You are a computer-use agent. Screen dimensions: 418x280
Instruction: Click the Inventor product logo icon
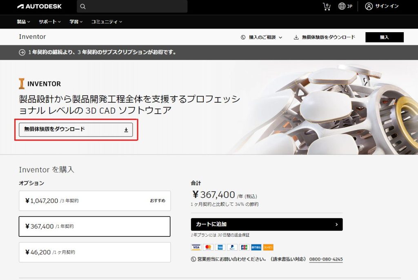[x=22, y=84]
